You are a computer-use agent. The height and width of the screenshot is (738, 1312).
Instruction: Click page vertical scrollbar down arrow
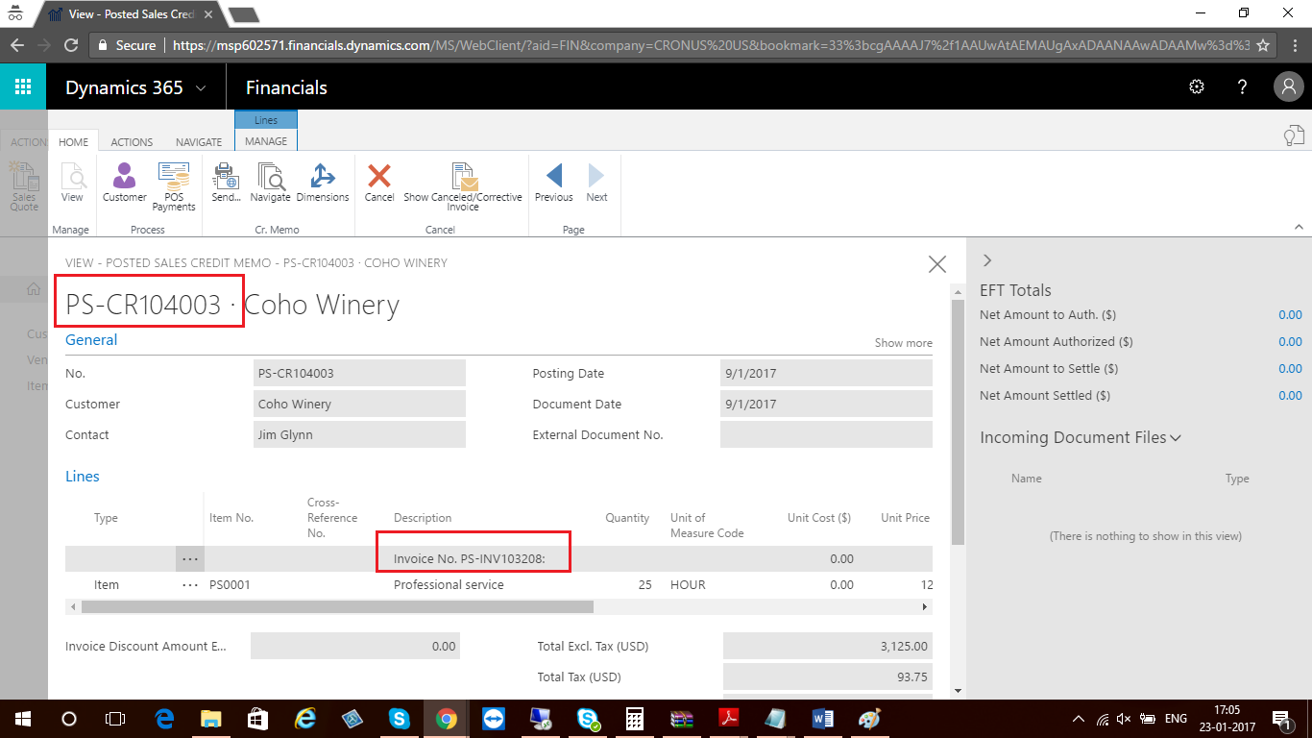(957, 691)
